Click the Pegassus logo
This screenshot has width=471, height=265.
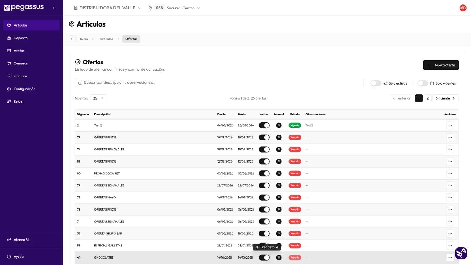click(24, 7)
